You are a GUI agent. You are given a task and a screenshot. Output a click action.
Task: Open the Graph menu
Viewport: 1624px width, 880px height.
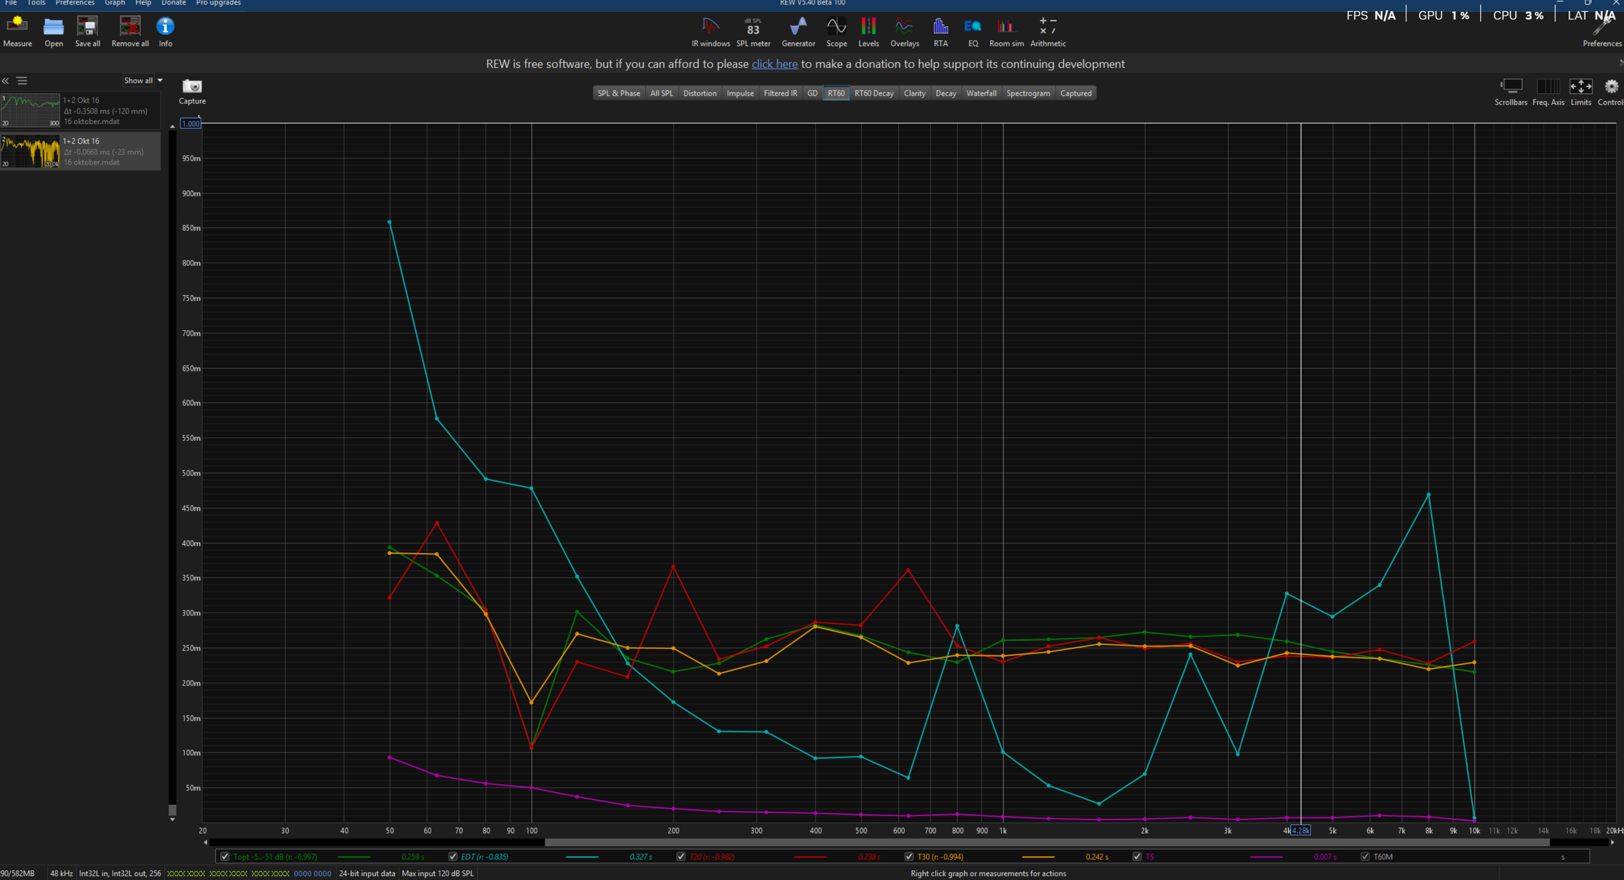[x=115, y=3]
